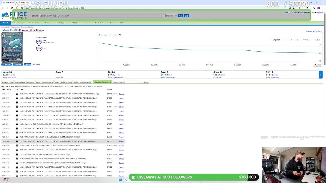Screen dimensions: 326x183
Task: Click the taskbar search icon
Action: coord(126,180)
